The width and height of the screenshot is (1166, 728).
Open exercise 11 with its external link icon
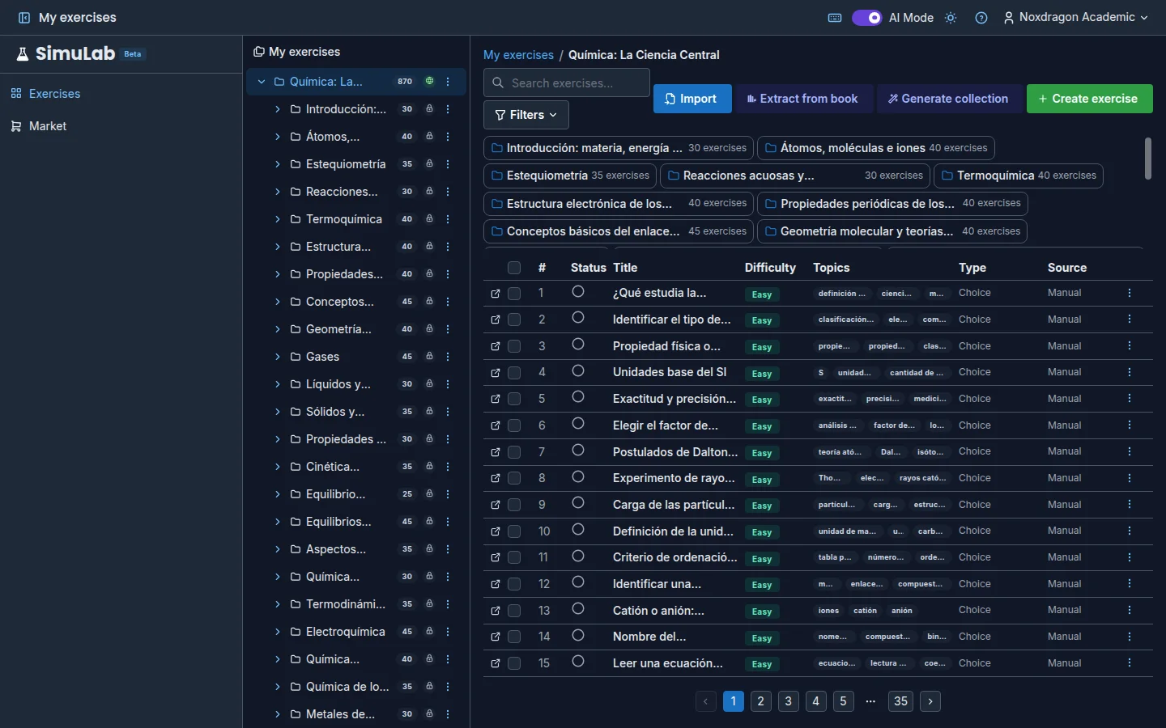tap(496, 558)
